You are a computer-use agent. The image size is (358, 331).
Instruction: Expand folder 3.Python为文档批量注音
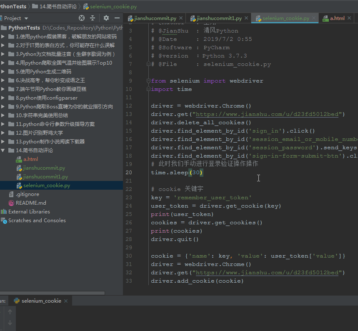pos(3,54)
